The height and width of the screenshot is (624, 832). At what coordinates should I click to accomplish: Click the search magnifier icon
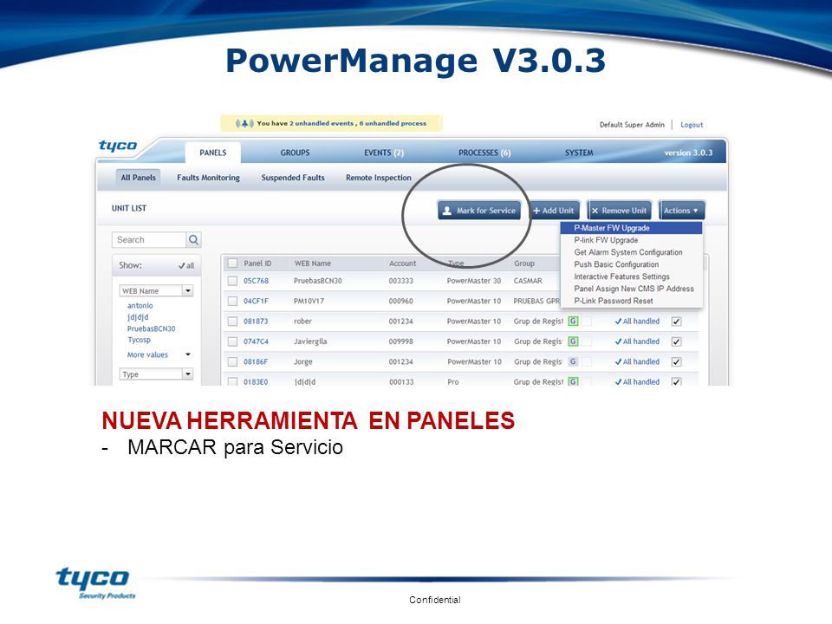click(x=193, y=240)
